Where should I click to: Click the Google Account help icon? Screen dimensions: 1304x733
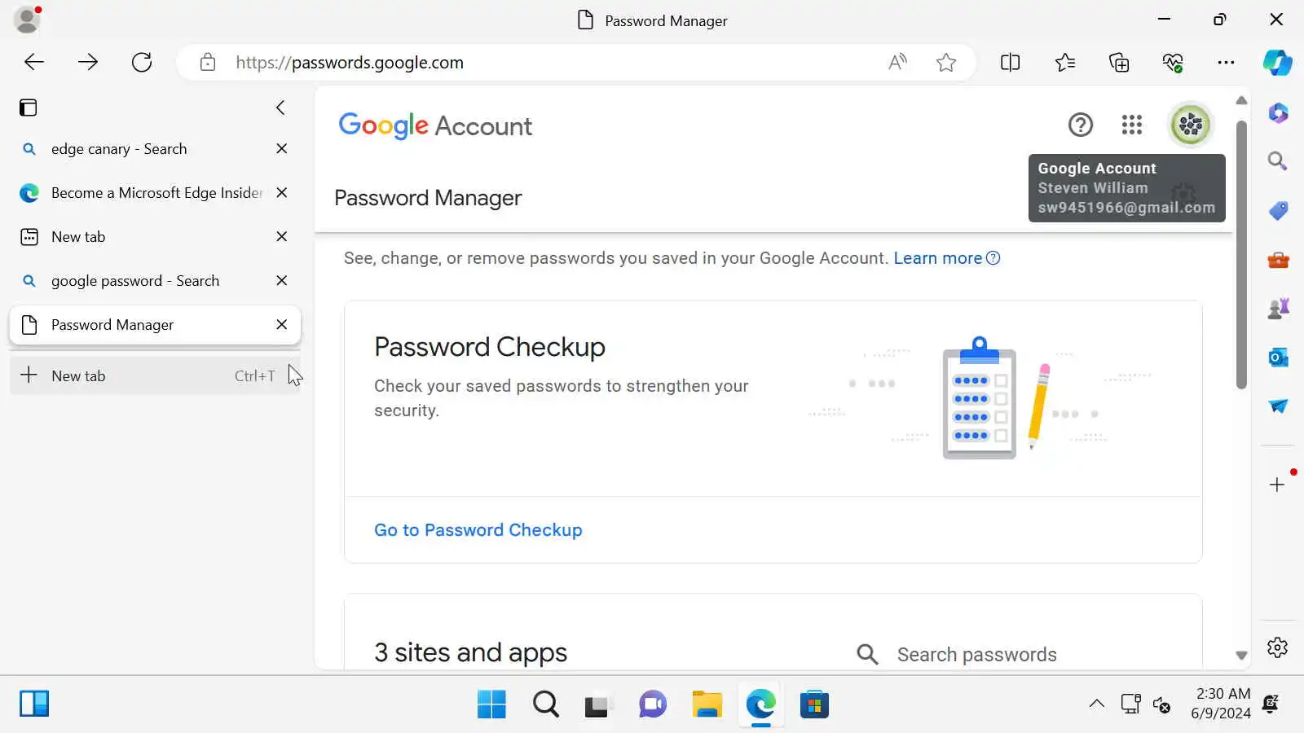coord(1080,125)
